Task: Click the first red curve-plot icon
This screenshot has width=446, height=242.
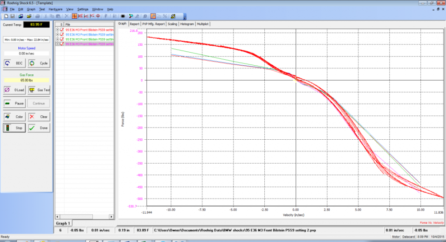Action: pos(80,16)
